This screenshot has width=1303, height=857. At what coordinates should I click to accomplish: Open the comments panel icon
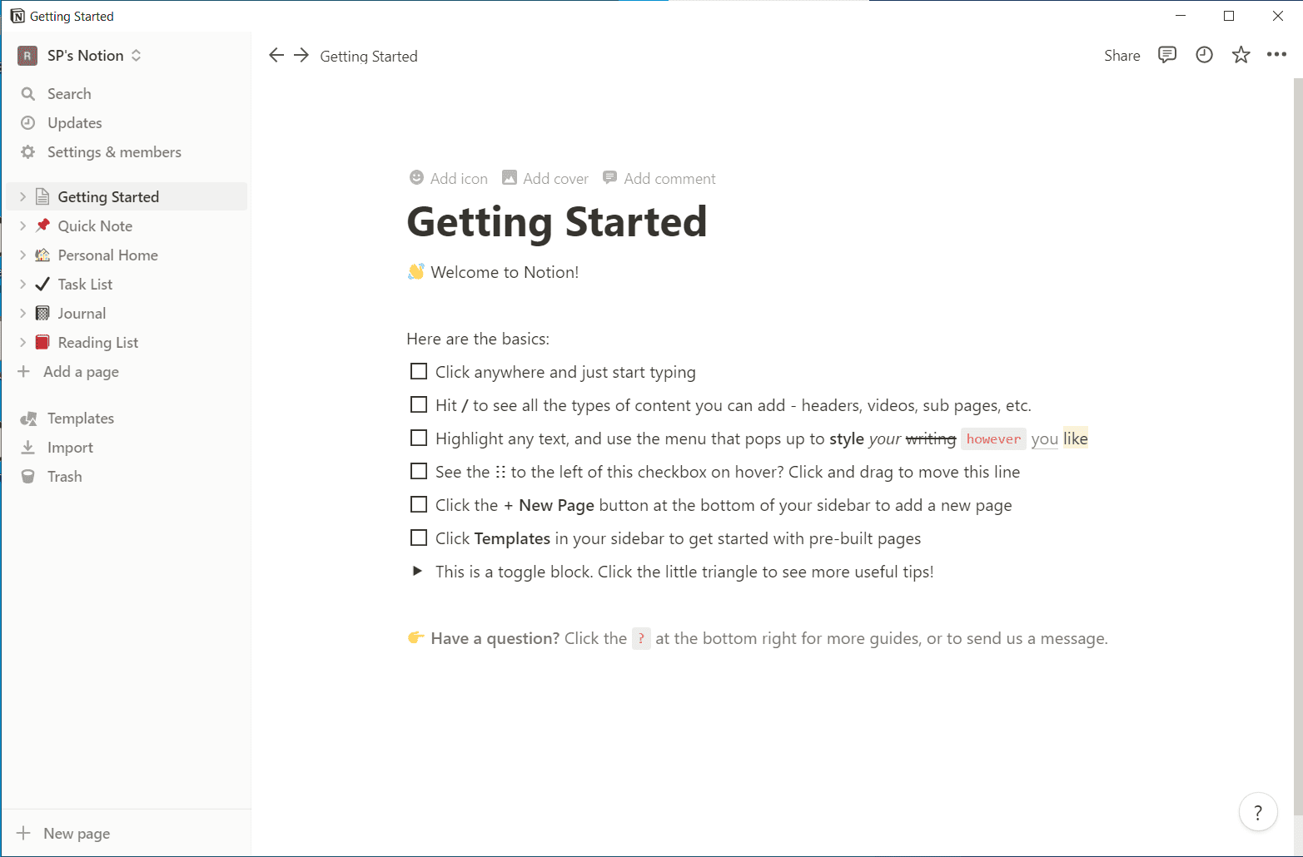point(1167,55)
